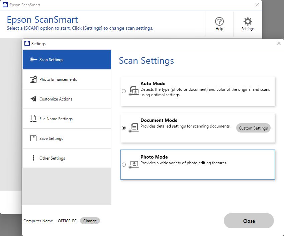
Task: Click the Settings dialog title bar icon
Action: 27,43
